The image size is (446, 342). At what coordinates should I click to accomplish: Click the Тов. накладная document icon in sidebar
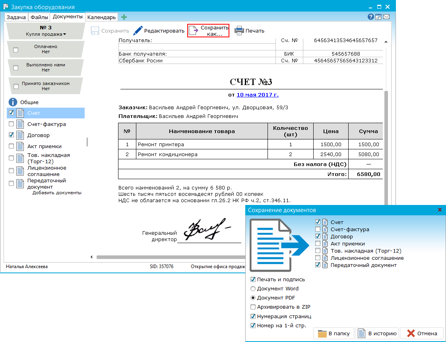(x=20, y=158)
